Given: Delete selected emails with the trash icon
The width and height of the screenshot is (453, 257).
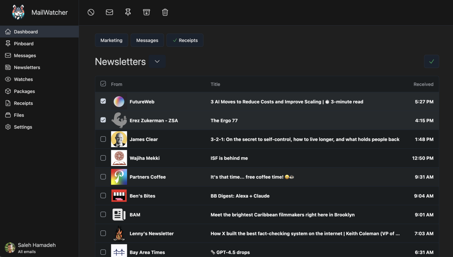Looking at the screenshot, I should tap(165, 12).
